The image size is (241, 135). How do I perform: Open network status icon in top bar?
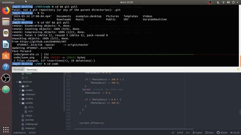[223, 2]
